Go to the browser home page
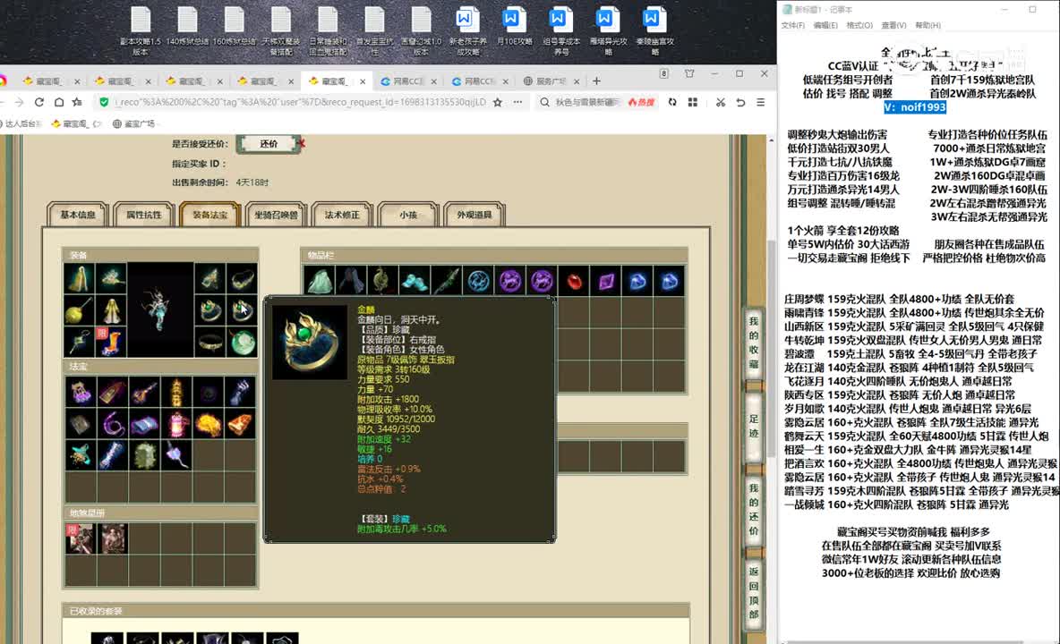This screenshot has height=644, width=1060. click(59, 102)
